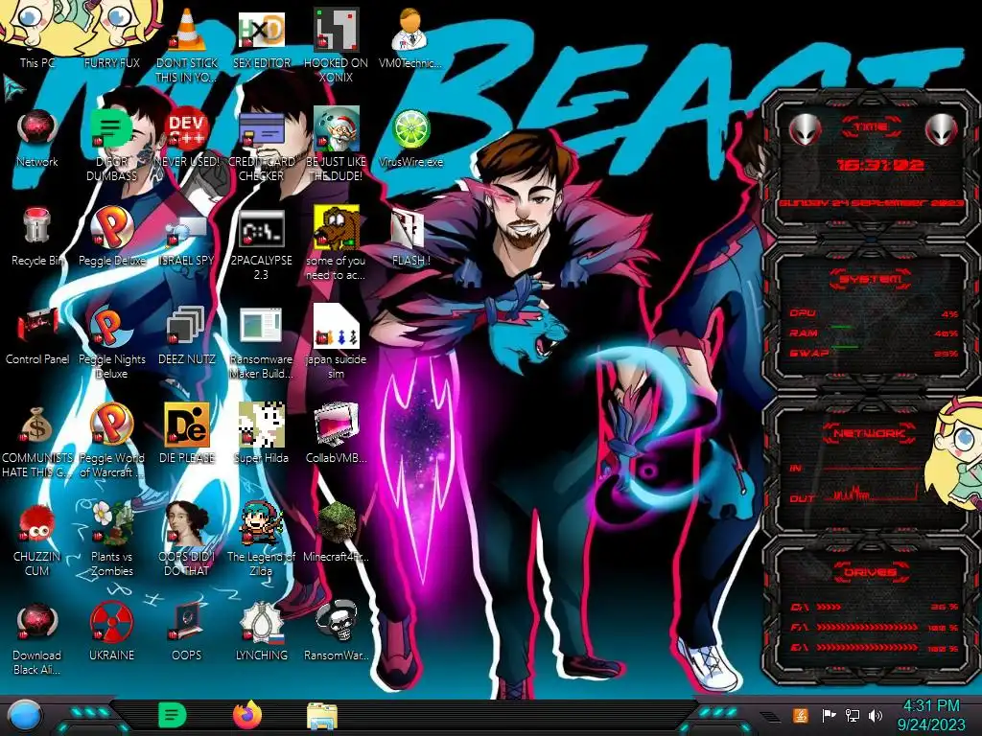Click the left alien head in TIME widget

[x=805, y=129]
